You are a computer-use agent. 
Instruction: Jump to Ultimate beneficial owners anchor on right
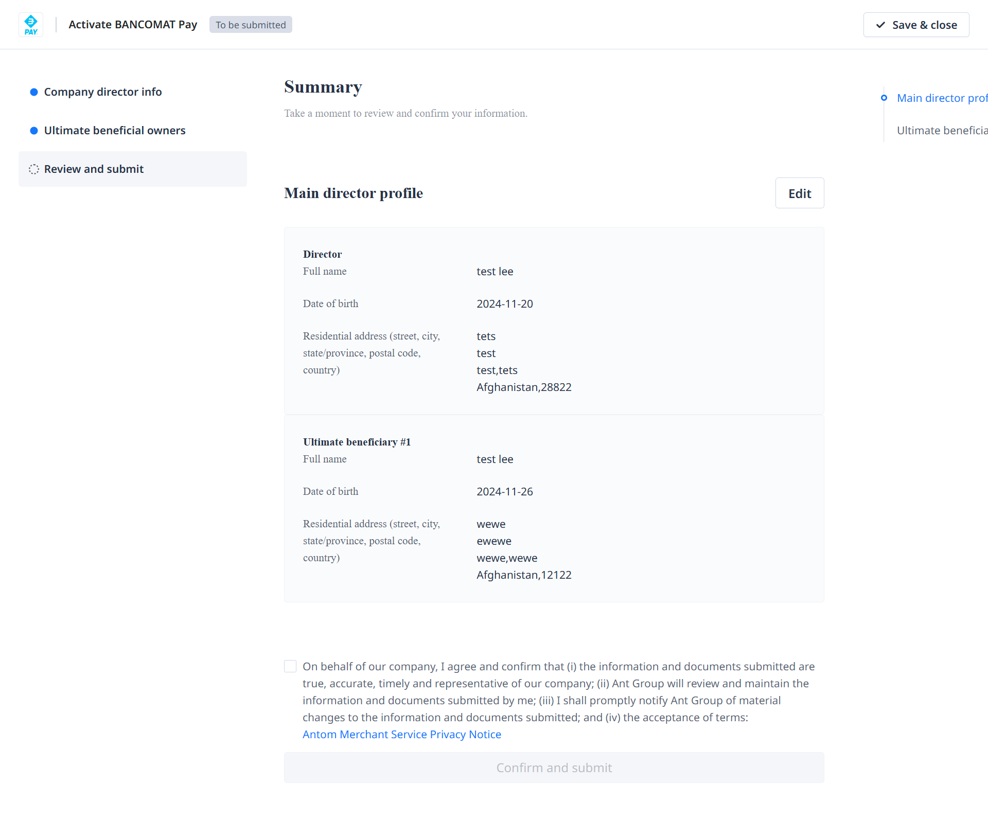942,131
